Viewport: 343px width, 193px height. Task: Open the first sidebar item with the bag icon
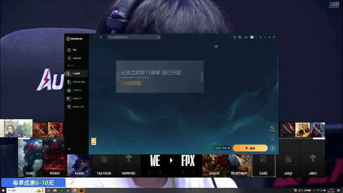76,50
